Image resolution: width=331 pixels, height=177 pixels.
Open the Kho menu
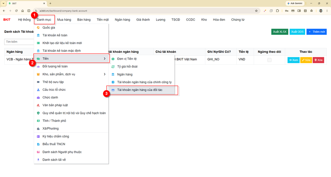(x=204, y=20)
